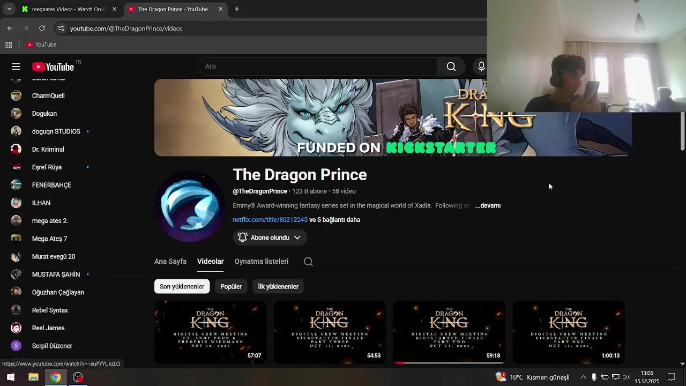Select the Popüler filter chip
Screen dimensions: 686x386
click(231, 287)
